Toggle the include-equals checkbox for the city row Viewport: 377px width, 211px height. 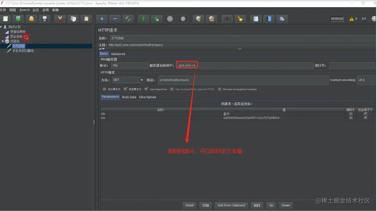[x=365, y=114]
